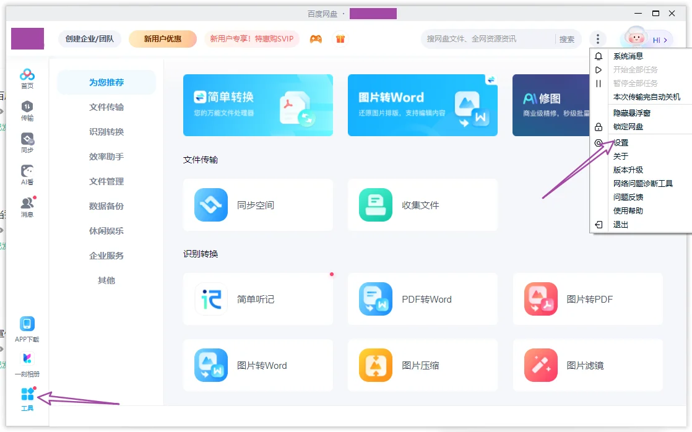
Task: Launch the AI看 feature icon
Action: 27,174
